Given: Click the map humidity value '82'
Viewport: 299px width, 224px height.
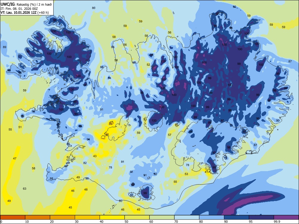Looking at the screenshot, I should tap(85, 163).
